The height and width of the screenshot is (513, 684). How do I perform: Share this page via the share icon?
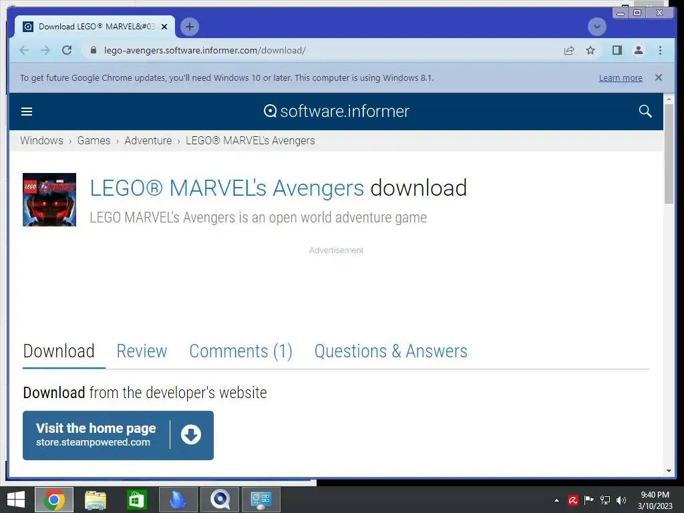pyautogui.click(x=569, y=50)
